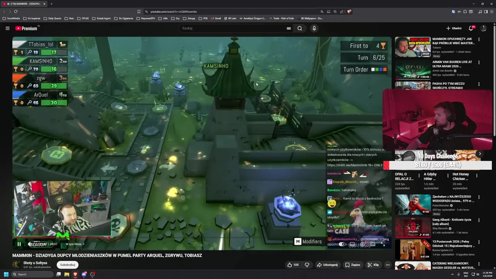Click the YouTube URL address bar

click(232, 12)
